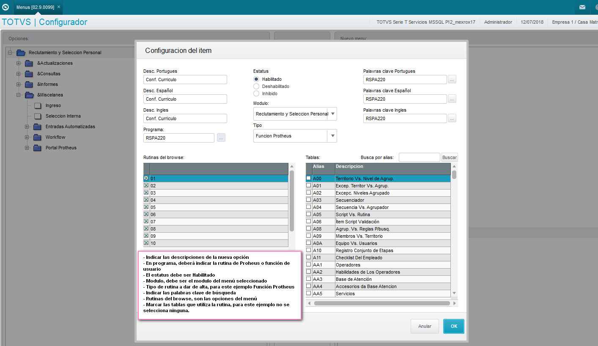This screenshot has width=598, height=346.
Task: Expand the &Consultas tree node
Action: point(18,74)
